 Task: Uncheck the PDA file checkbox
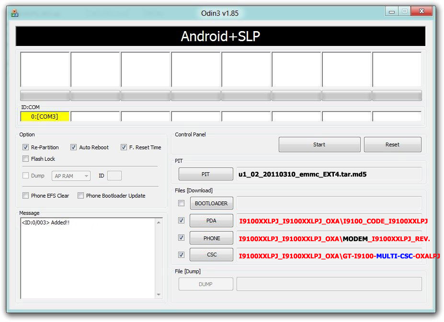181,221
